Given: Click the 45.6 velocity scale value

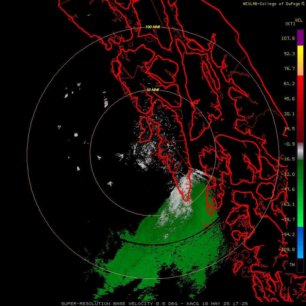Looking at the screenshot, I should point(289,99).
